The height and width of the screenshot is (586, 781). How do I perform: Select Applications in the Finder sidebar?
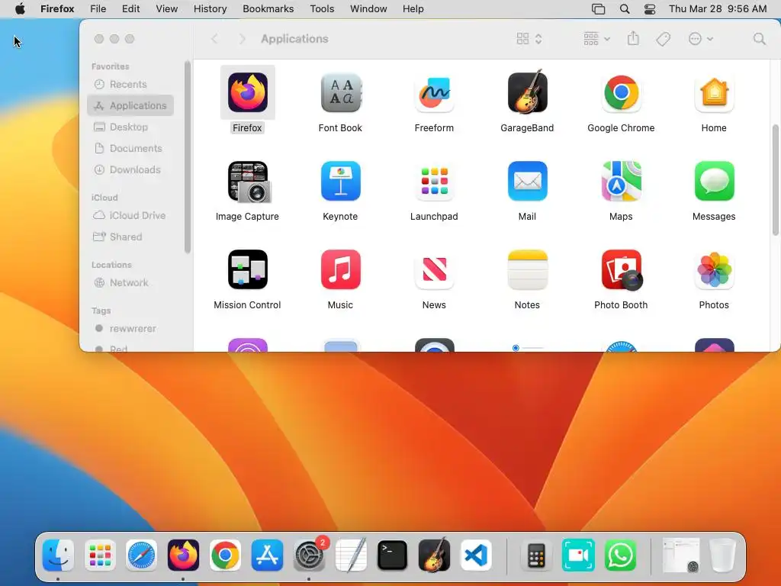point(130,105)
